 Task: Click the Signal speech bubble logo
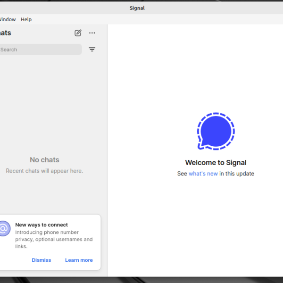tap(216, 132)
